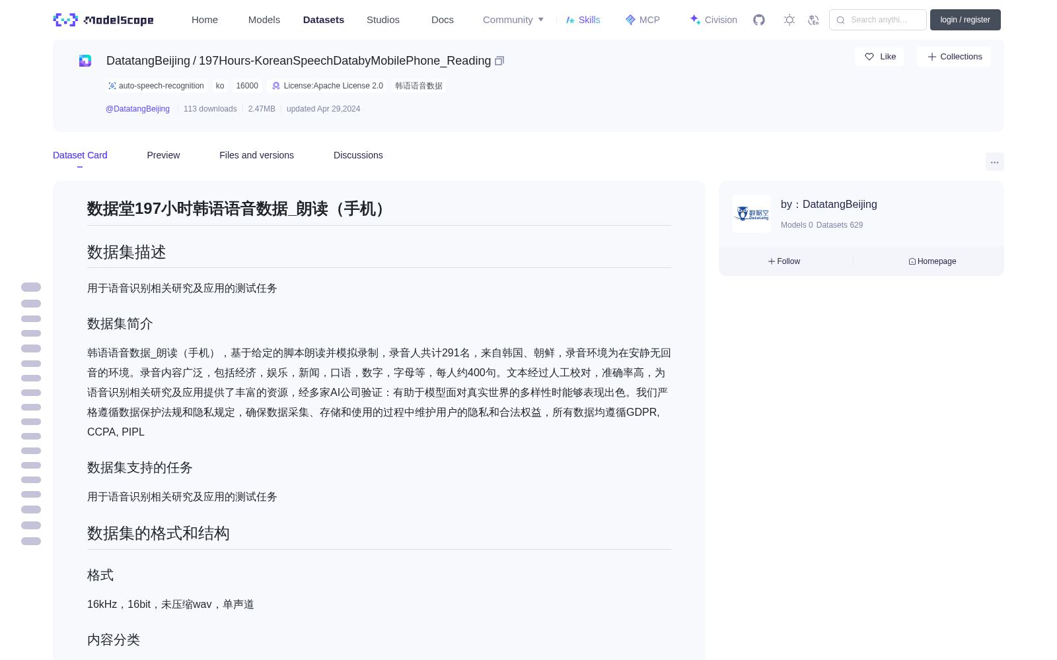Select the Dataset Card tab
Viewport: 1057px width, 660px height.
point(80,155)
